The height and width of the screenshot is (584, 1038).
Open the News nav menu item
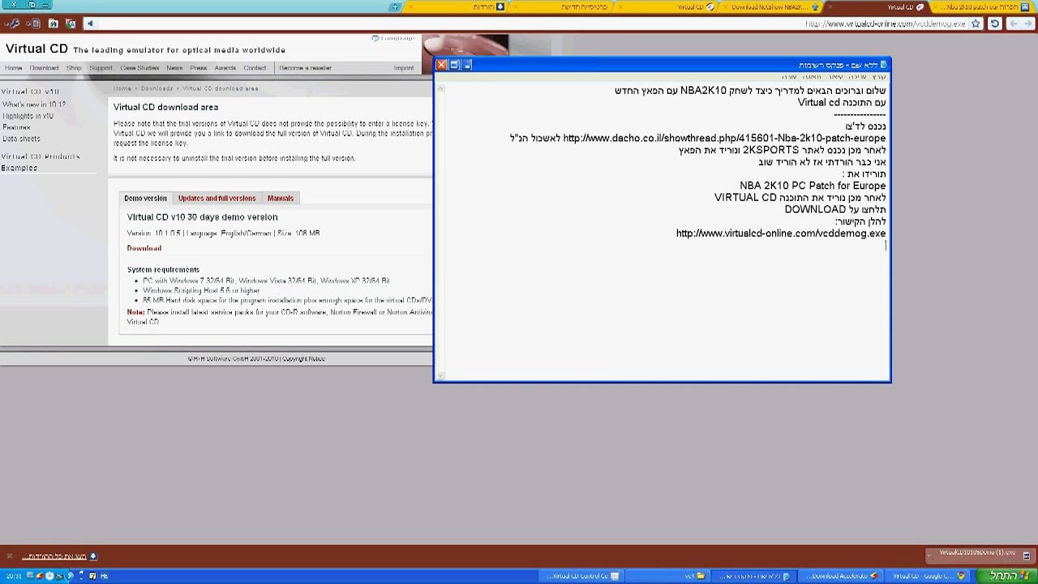(174, 68)
